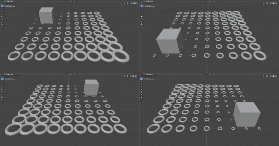Click the editor type button in bottom-left viewport

point(2,74)
